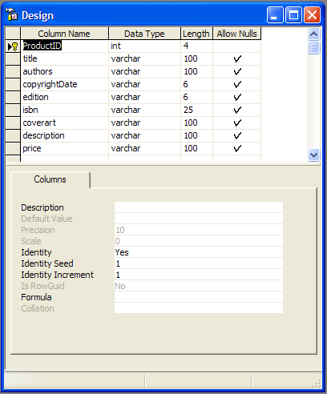Click the Description property field
The image size is (327, 394).
[199, 207]
